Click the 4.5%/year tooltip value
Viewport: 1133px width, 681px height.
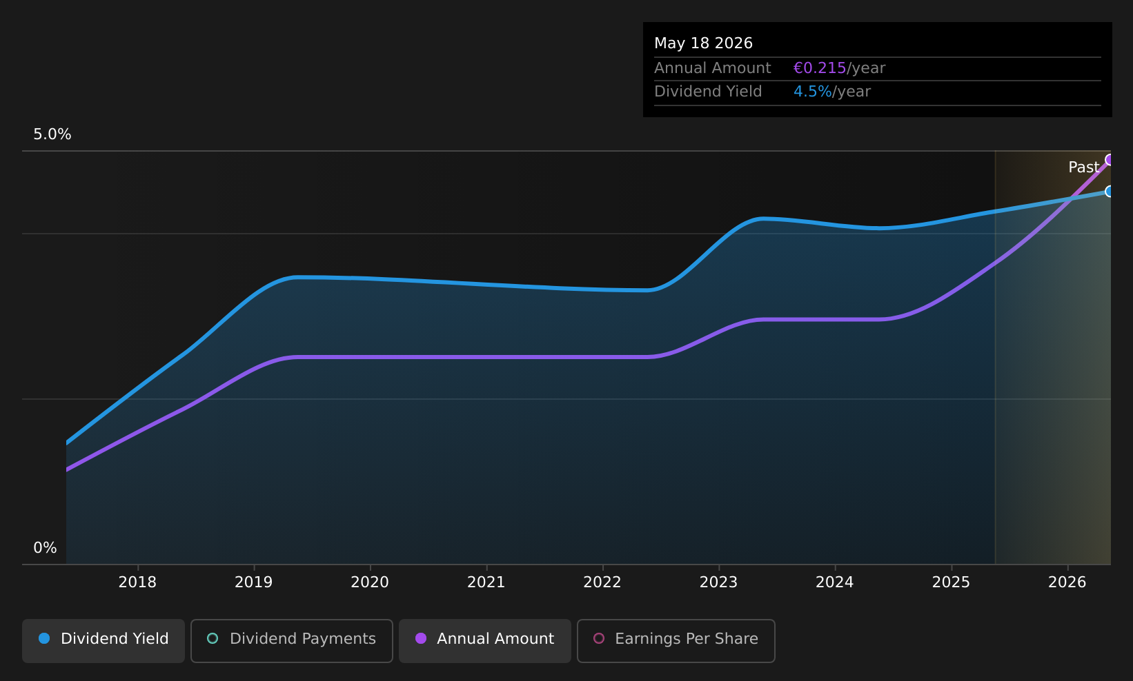coord(831,92)
